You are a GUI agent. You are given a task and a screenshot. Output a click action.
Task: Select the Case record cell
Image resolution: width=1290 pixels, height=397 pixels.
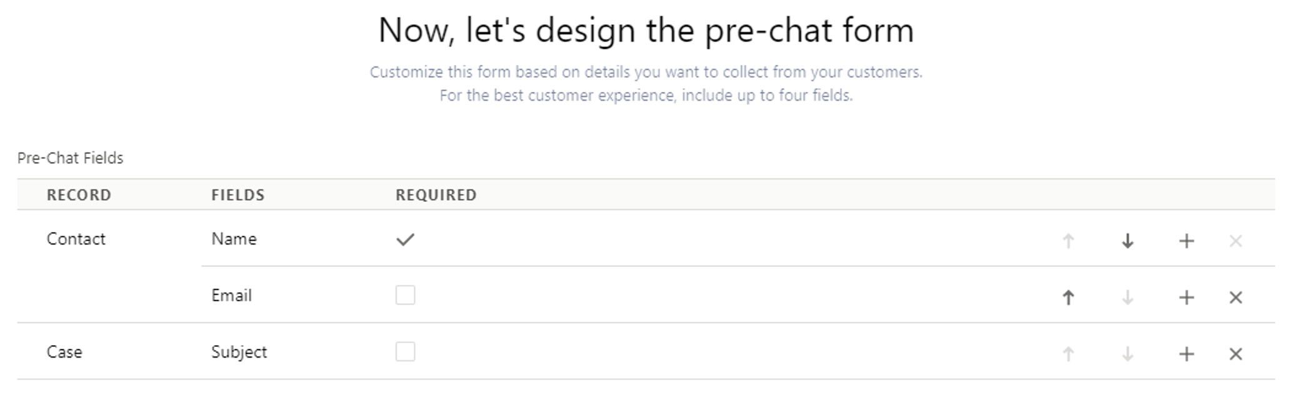[64, 352]
